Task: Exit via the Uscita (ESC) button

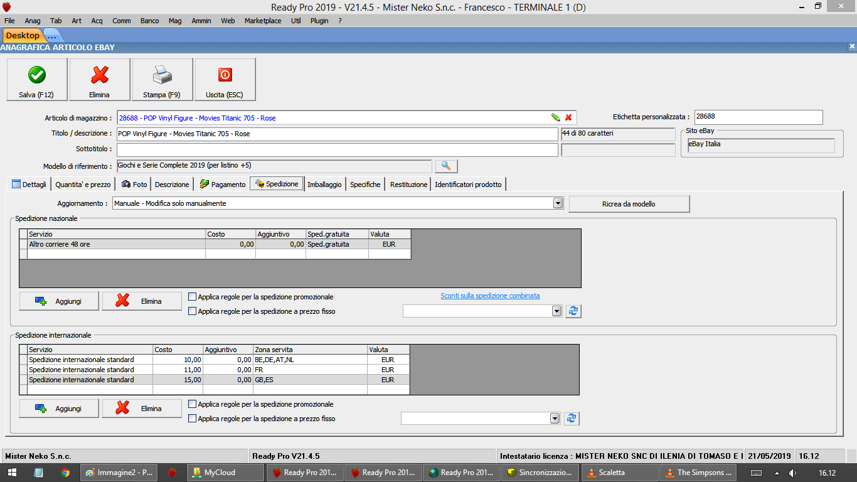Action: pos(225,80)
